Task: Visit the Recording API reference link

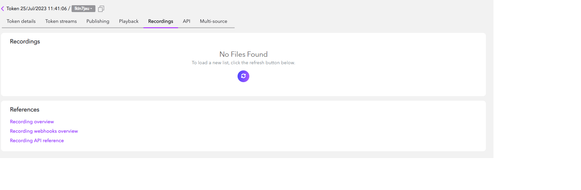Action: click(x=37, y=140)
